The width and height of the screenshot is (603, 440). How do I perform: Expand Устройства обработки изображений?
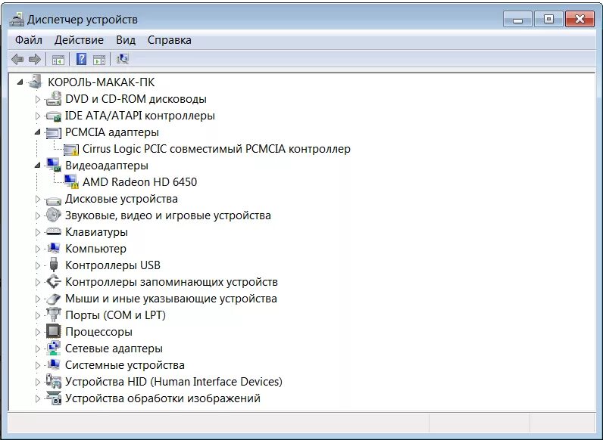coord(37,398)
